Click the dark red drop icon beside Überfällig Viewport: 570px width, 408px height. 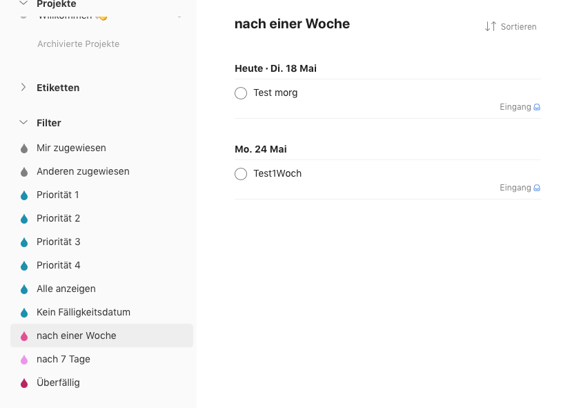24,383
